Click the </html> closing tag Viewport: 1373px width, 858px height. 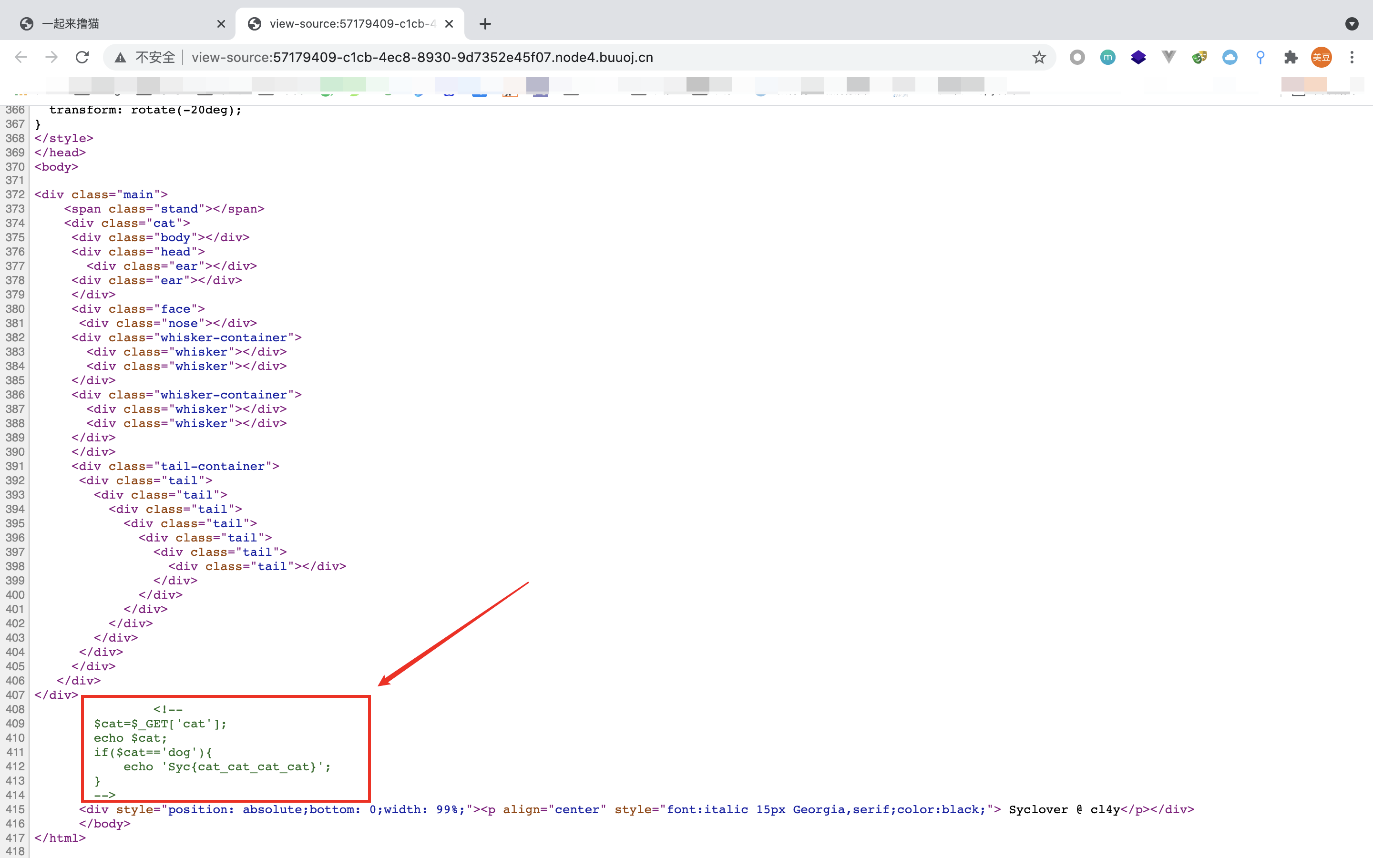[x=60, y=838]
